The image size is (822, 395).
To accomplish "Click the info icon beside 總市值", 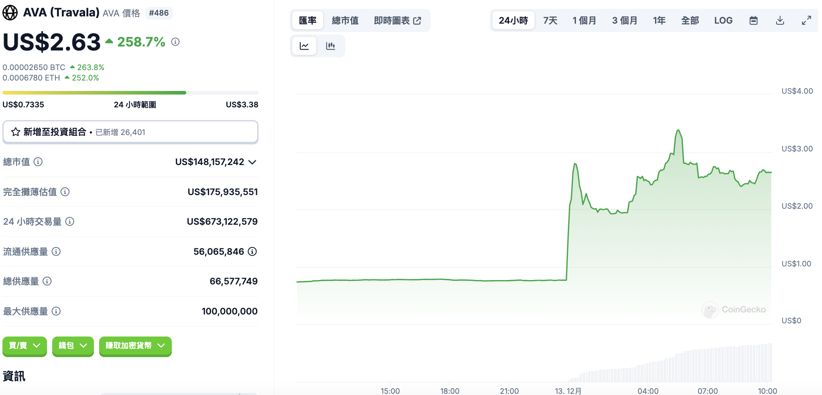I will pyautogui.click(x=38, y=162).
